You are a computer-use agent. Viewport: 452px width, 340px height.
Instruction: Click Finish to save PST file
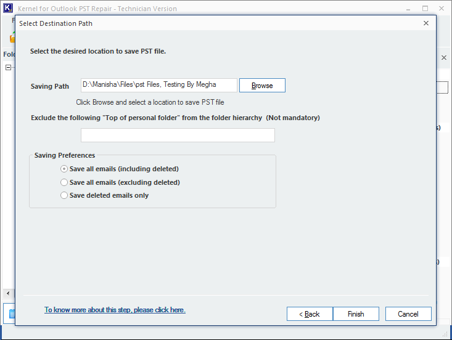(356, 314)
